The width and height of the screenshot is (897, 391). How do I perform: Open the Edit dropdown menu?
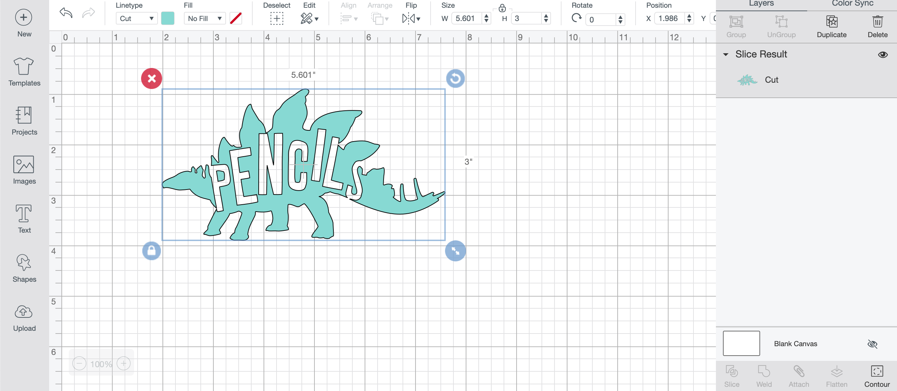[309, 18]
